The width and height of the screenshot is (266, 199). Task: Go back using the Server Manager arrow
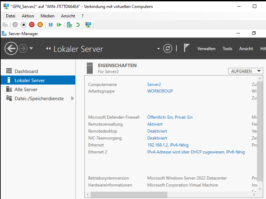[x=11, y=48]
